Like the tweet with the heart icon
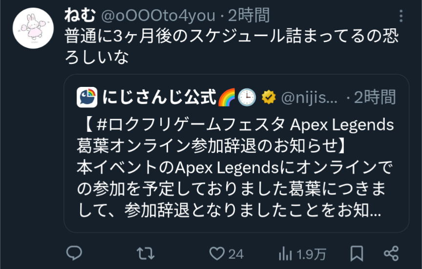The image size is (422, 269). click(217, 253)
